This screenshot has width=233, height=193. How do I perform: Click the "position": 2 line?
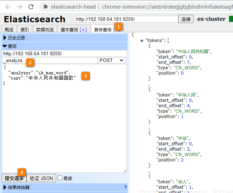coord(170,160)
